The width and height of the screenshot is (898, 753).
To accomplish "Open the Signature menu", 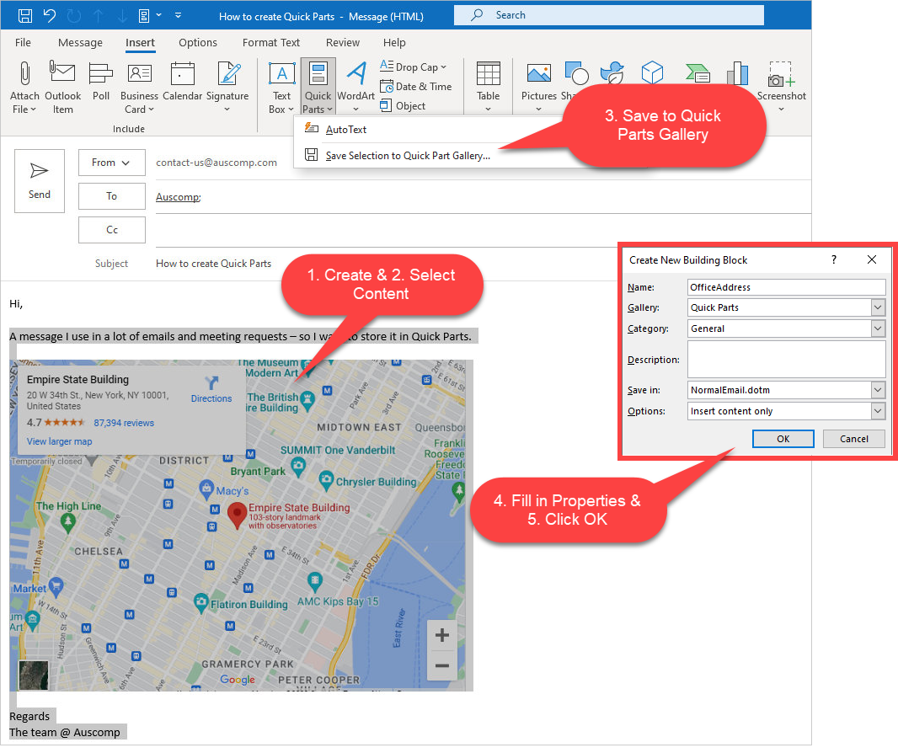I will tap(227, 87).
